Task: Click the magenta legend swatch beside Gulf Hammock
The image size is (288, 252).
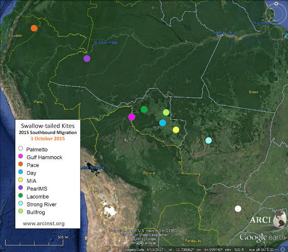Action: click(x=21, y=156)
